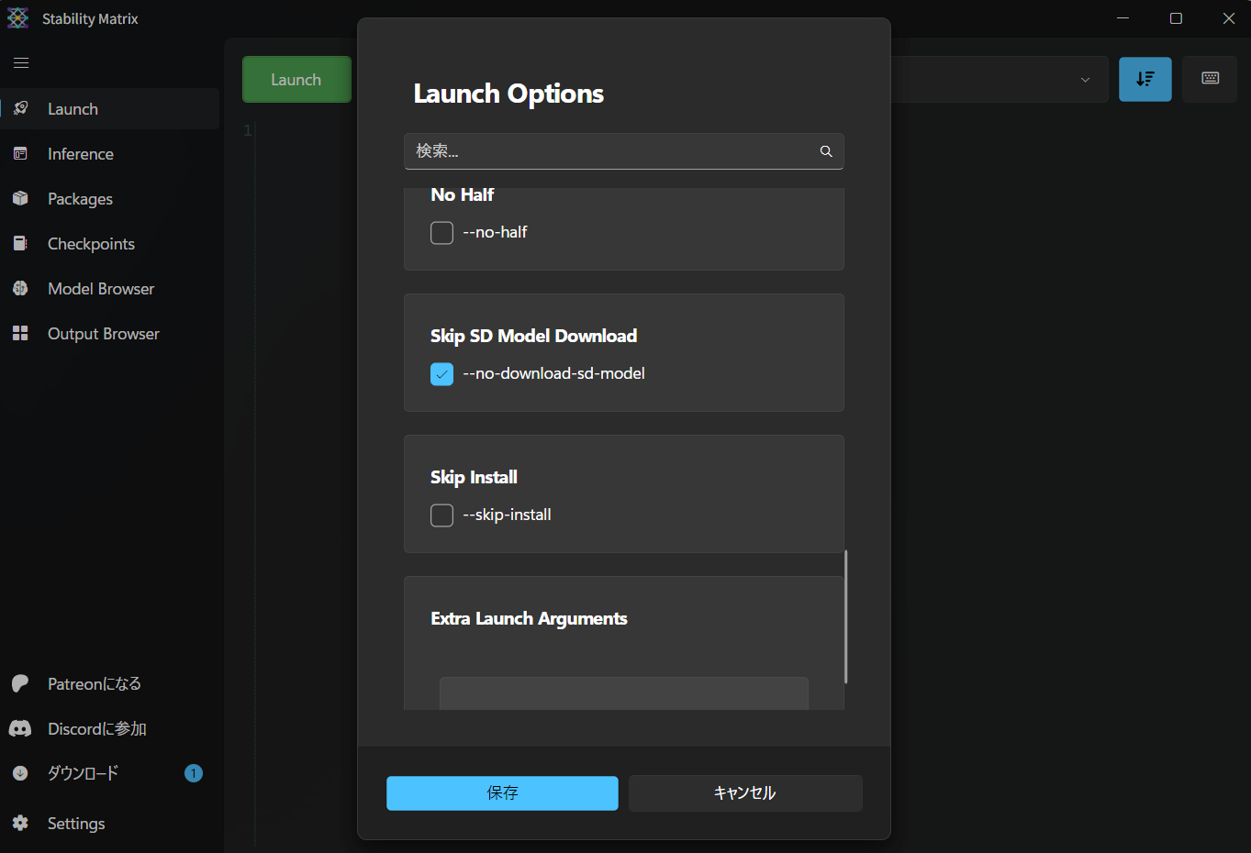Click the rocket Launch icon in sidebar
The width and height of the screenshot is (1251, 853).
click(x=20, y=108)
